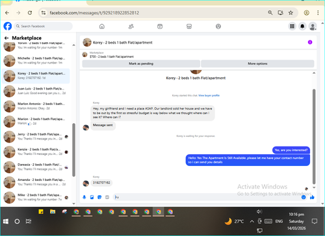Open the Chrome profile icon
The height and width of the screenshot is (236, 325).
306,13
